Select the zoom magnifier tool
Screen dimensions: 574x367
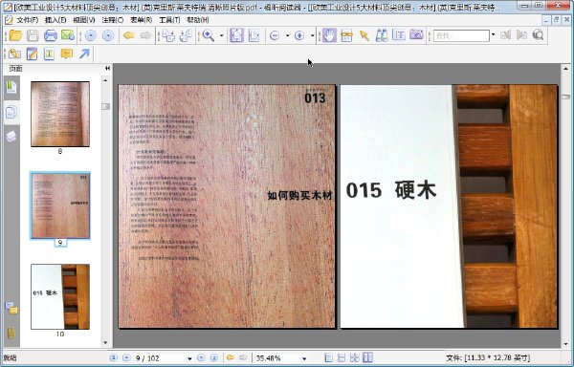tap(209, 35)
